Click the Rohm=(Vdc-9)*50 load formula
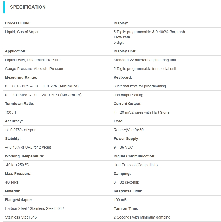The image size is (221, 222). click(128, 130)
